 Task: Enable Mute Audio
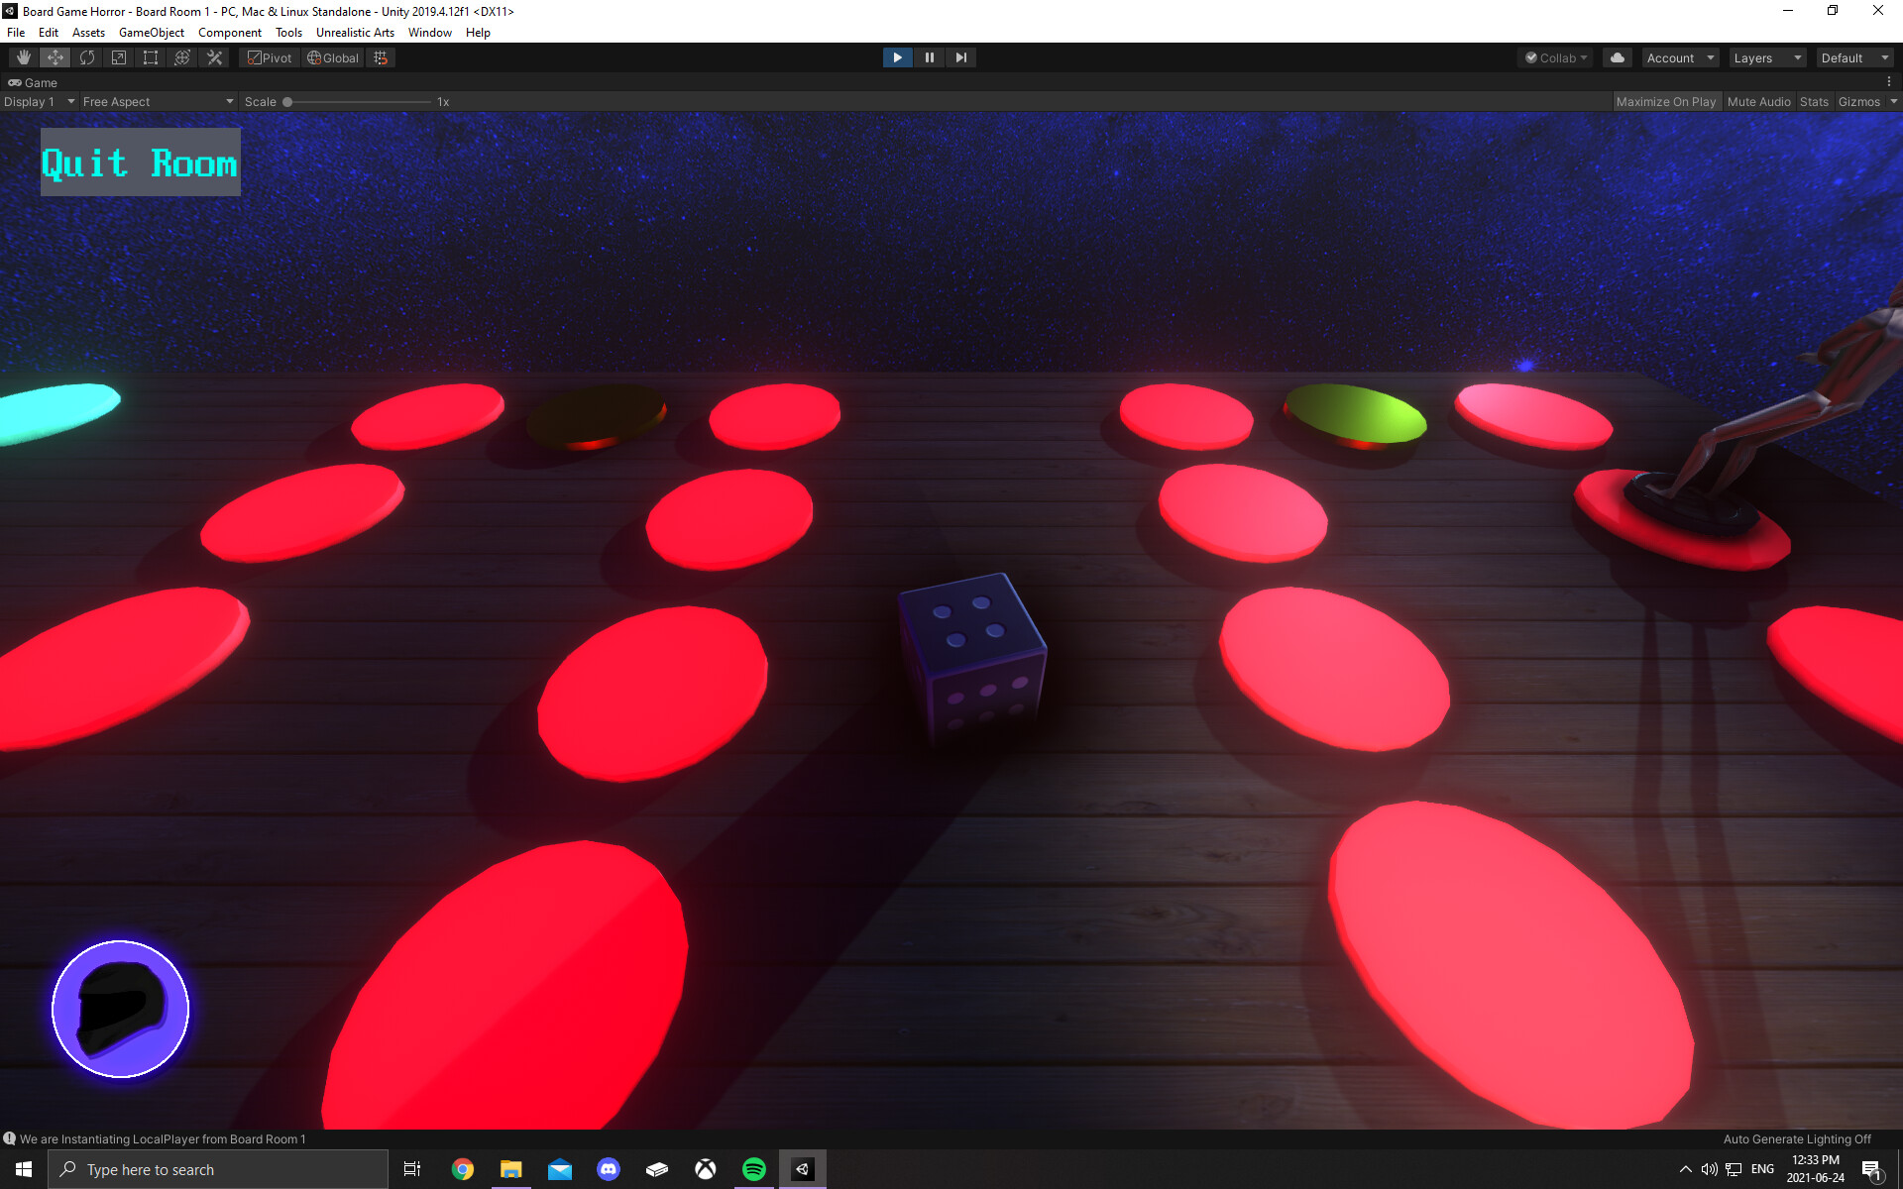(x=1758, y=101)
